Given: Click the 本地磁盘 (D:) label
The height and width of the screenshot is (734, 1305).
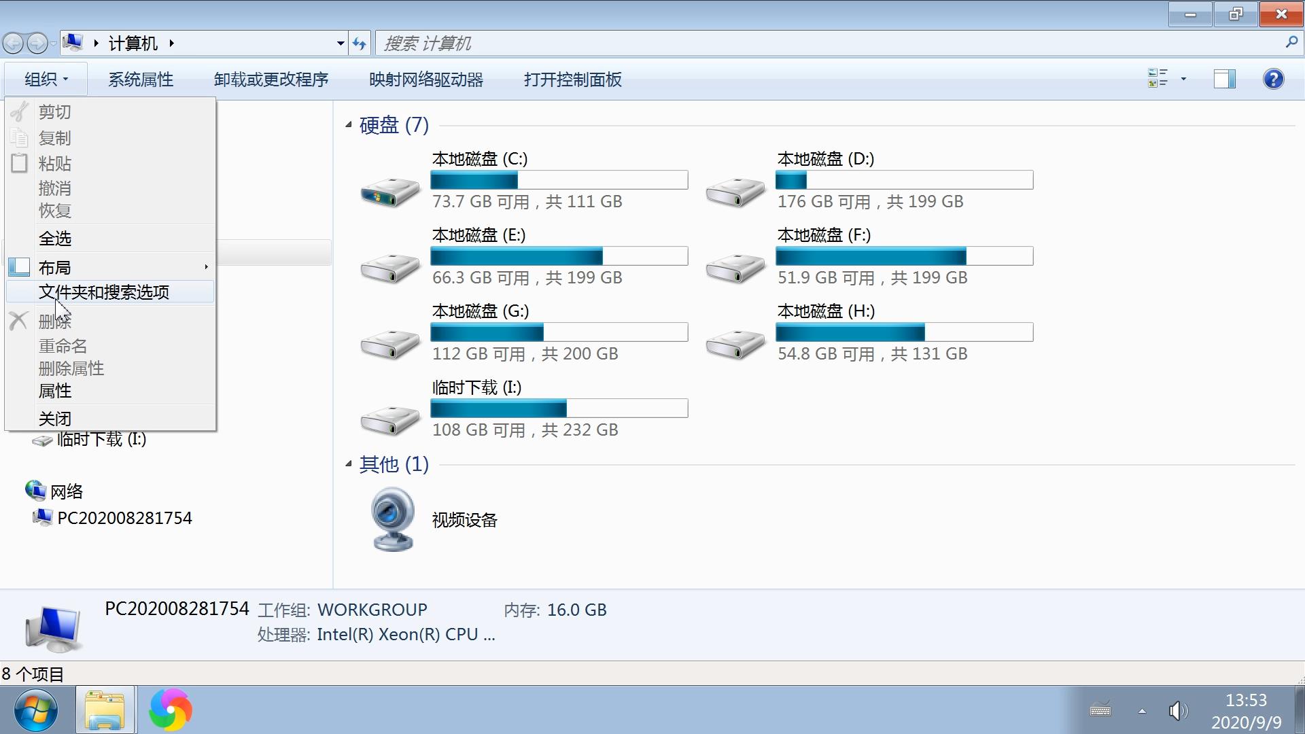Looking at the screenshot, I should coord(826,158).
